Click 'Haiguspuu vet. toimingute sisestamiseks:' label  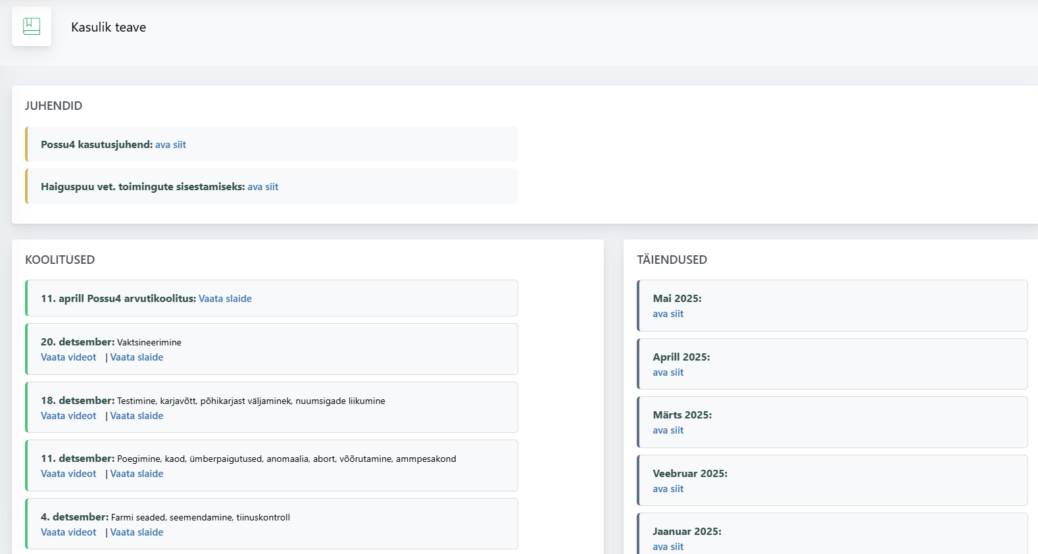coord(143,187)
